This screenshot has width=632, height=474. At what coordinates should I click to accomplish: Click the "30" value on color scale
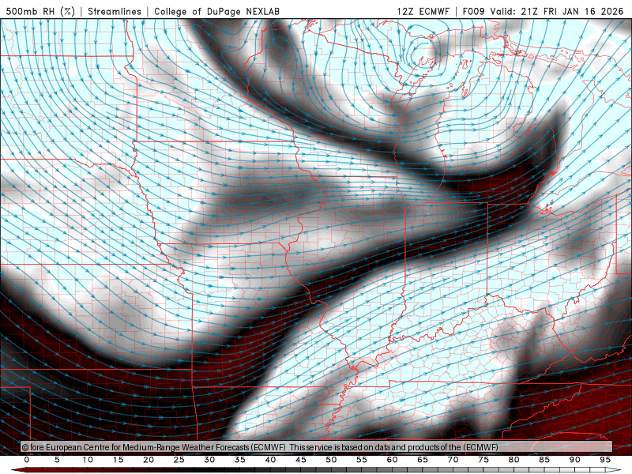pos(209,460)
